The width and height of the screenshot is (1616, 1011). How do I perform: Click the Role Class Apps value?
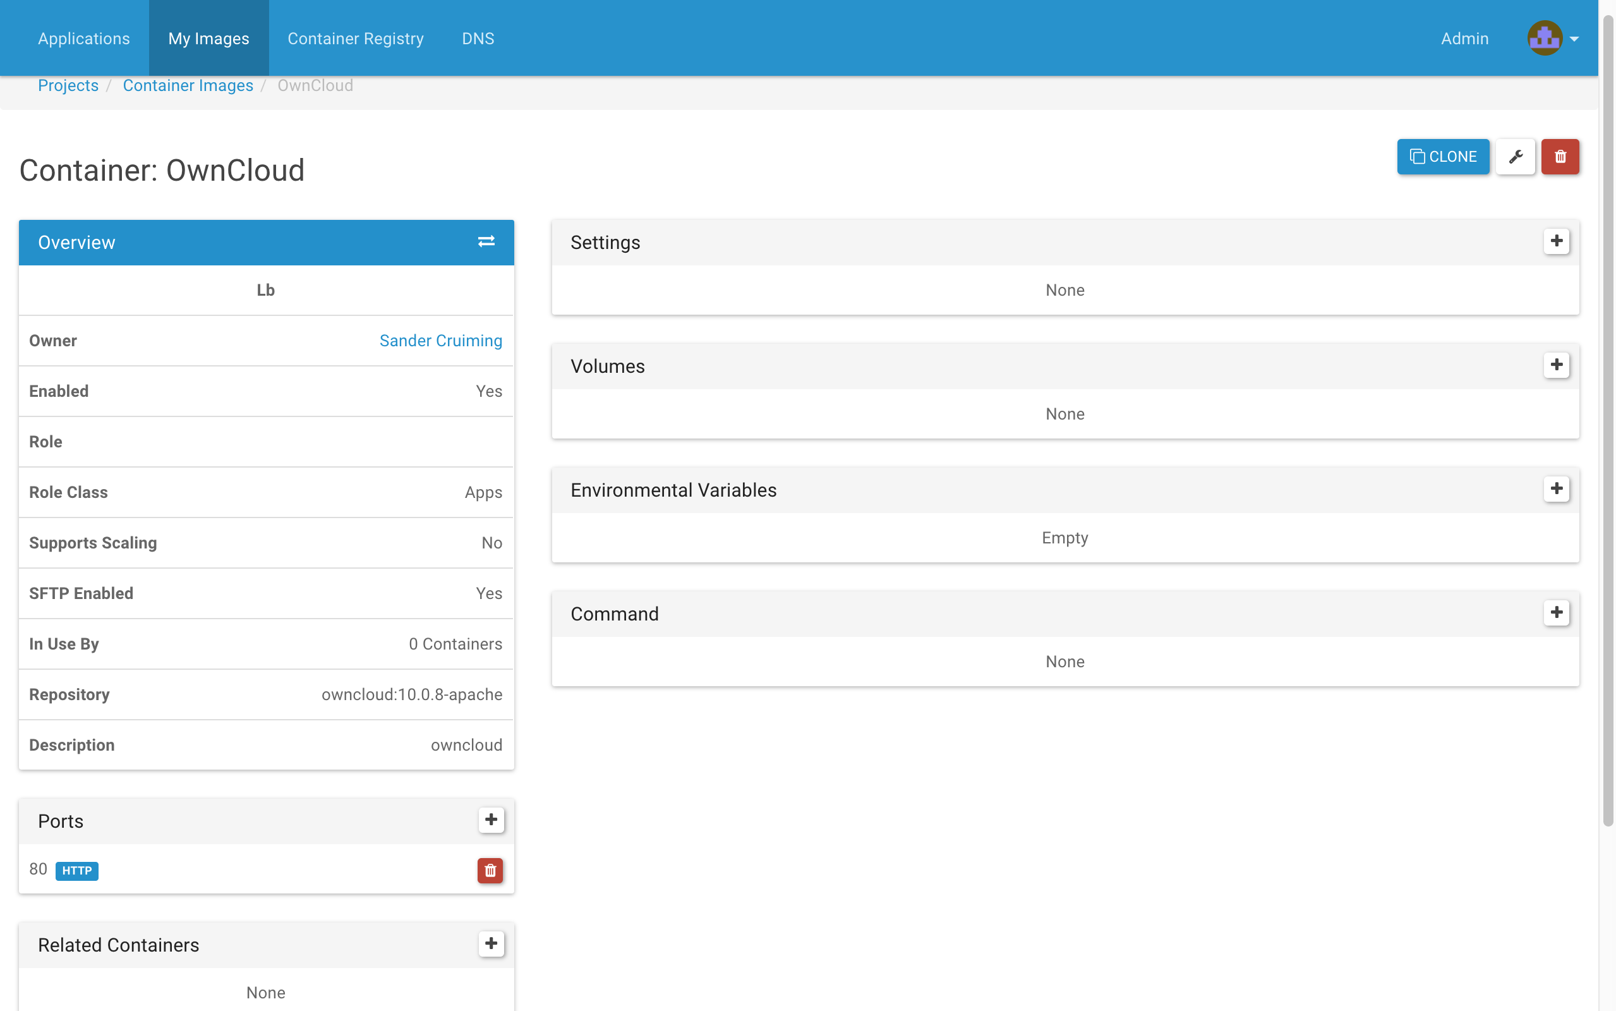(x=483, y=492)
